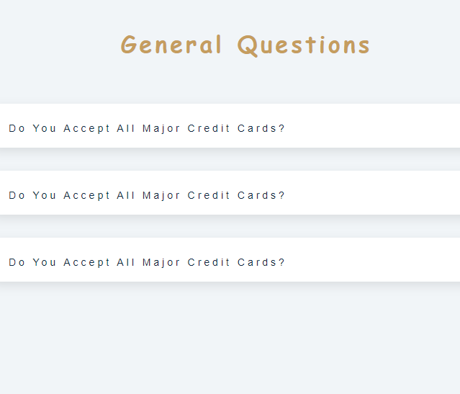Click 'Do You Accept' in the middle question
The width and height of the screenshot is (460, 394).
(60, 195)
